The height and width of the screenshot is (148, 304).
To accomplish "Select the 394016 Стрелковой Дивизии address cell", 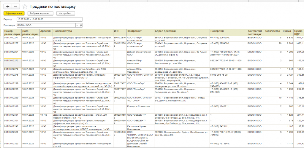I will pos(182,77).
